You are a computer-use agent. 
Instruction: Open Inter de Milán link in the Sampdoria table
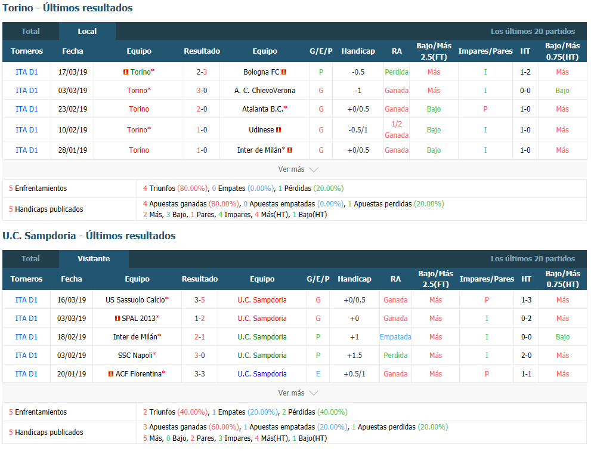tap(135, 337)
